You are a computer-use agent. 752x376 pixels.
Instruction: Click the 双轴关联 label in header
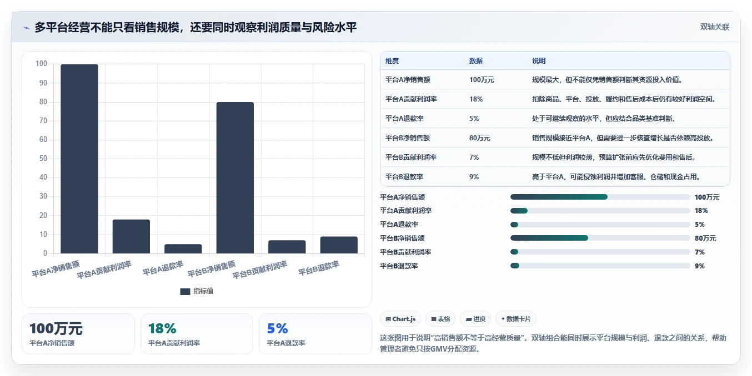[x=715, y=27]
